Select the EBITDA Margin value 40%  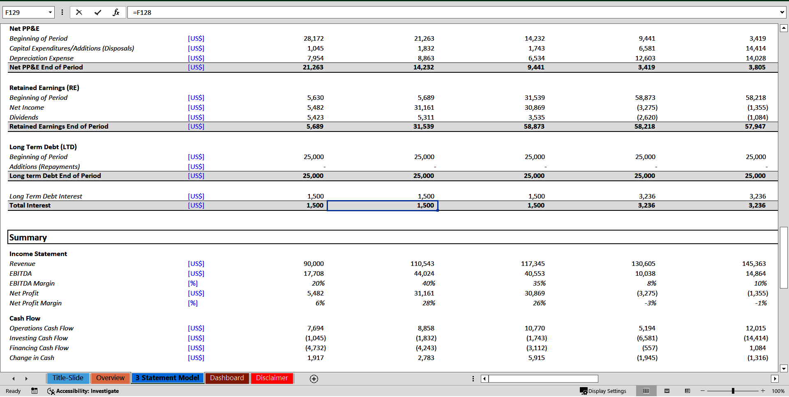coord(429,284)
